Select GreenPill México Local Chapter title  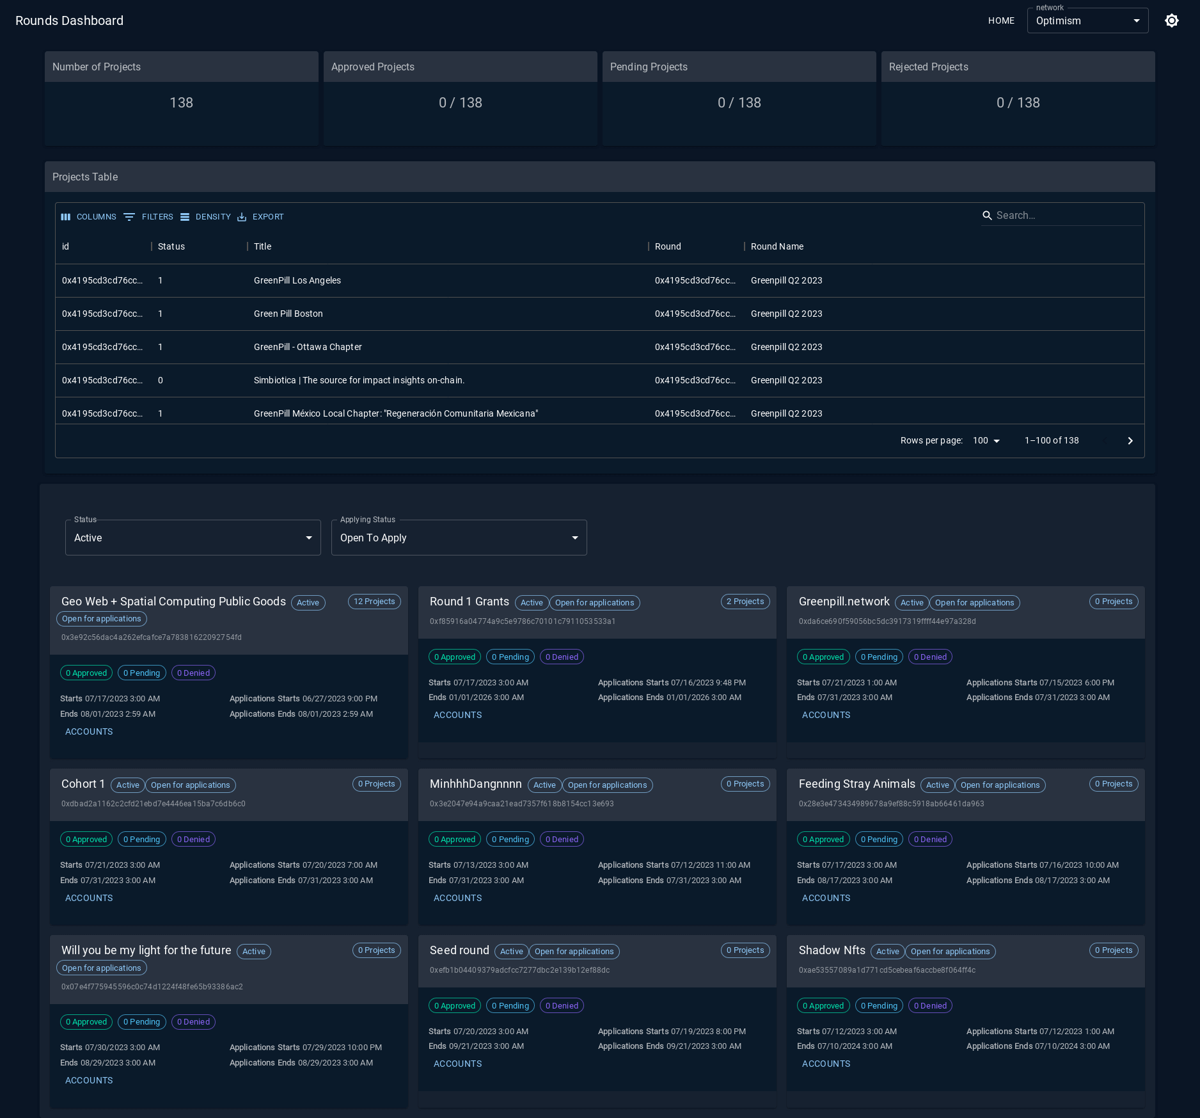coord(396,413)
